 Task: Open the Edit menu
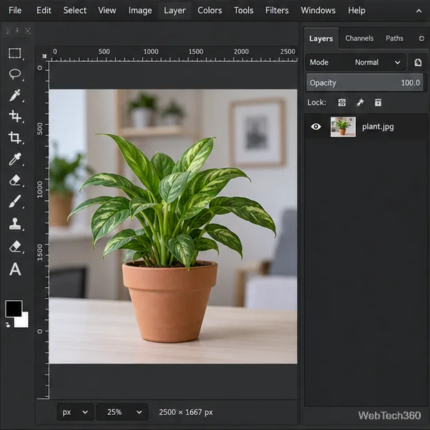tap(44, 10)
